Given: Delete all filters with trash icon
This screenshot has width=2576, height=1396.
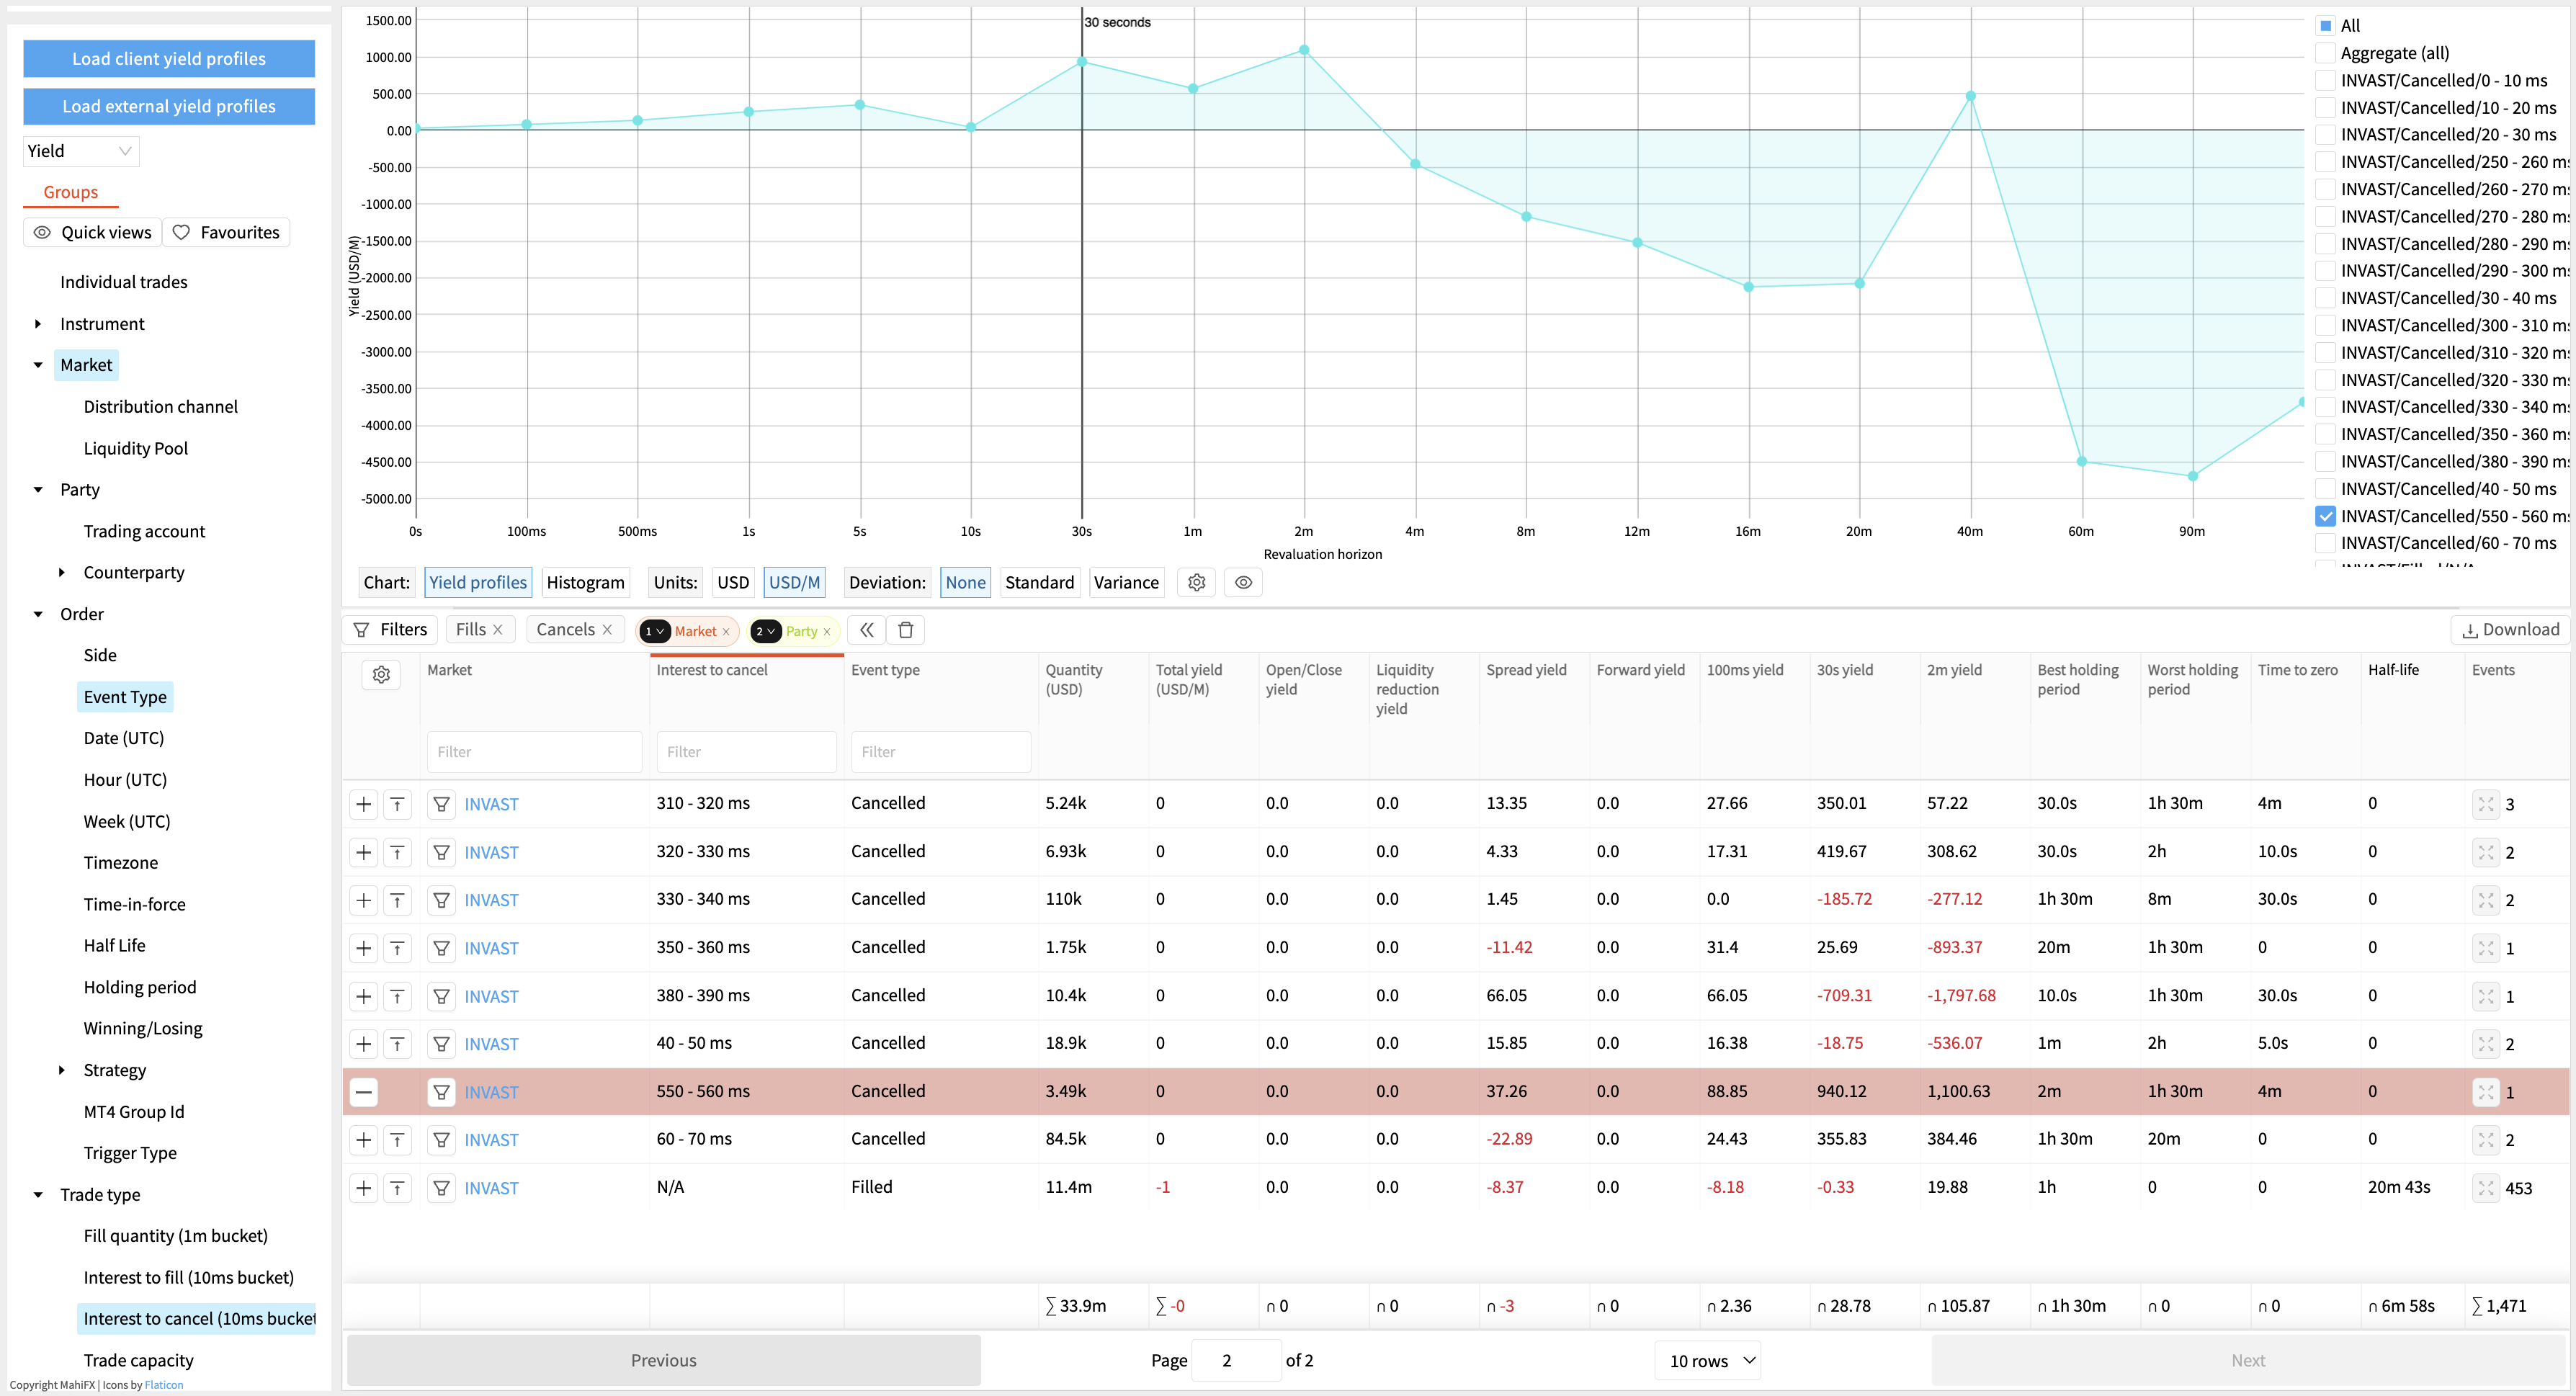Looking at the screenshot, I should click(906, 630).
